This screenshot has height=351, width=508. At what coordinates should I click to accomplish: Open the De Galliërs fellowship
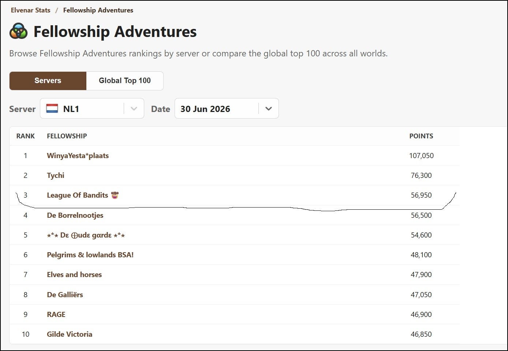(x=65, y=295)
